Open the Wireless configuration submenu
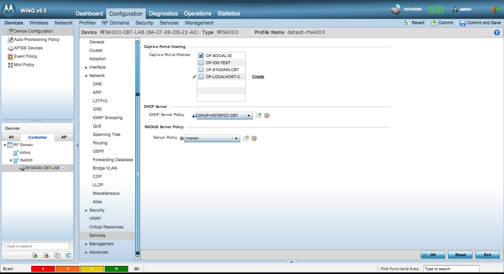This screenshot has height=274, width=504. [x=39, y=23]
